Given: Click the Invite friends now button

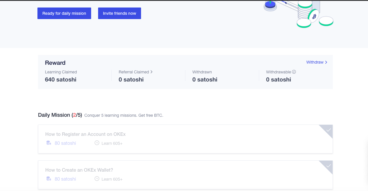Looking at the screenshot, I should (x=120, y=13).
